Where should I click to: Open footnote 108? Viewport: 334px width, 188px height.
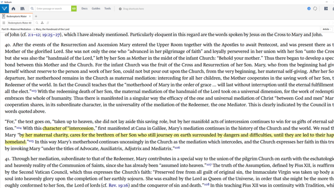pos(207,184)
